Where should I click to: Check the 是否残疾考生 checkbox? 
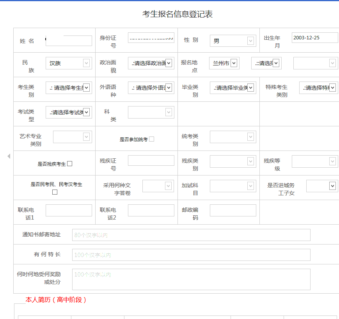pos(70,163)
